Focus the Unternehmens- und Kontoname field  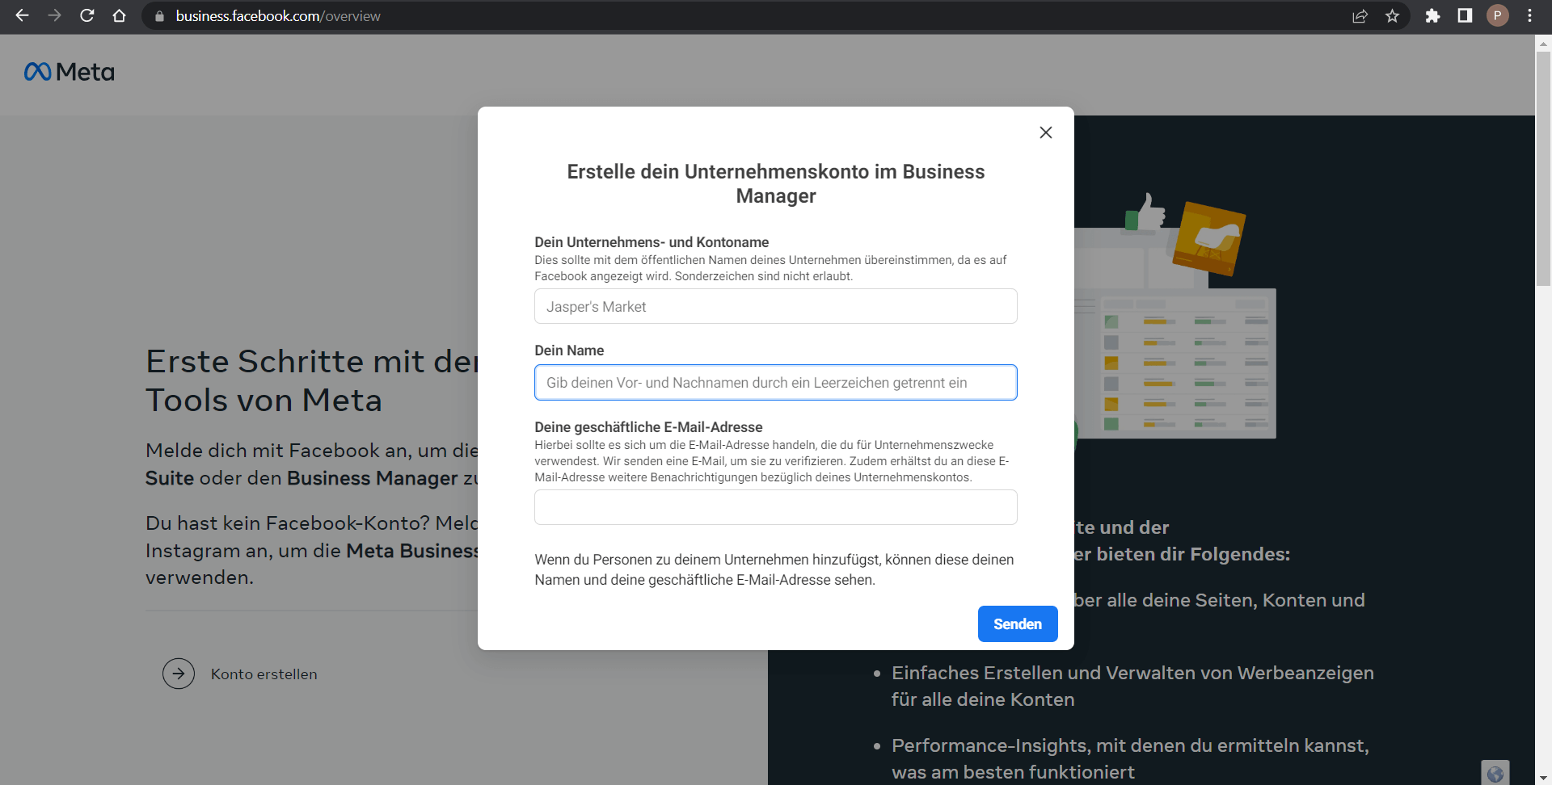(x=776, y=306)
